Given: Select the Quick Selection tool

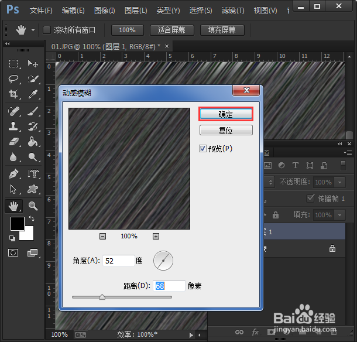Looking at the screenshot, I should click(33, 79).
